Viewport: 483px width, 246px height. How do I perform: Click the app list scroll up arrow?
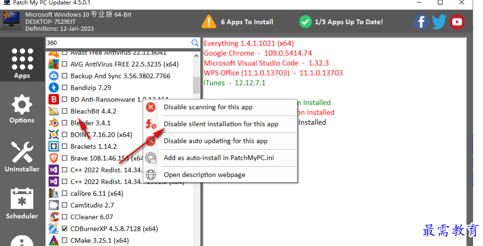click(196, 56)
